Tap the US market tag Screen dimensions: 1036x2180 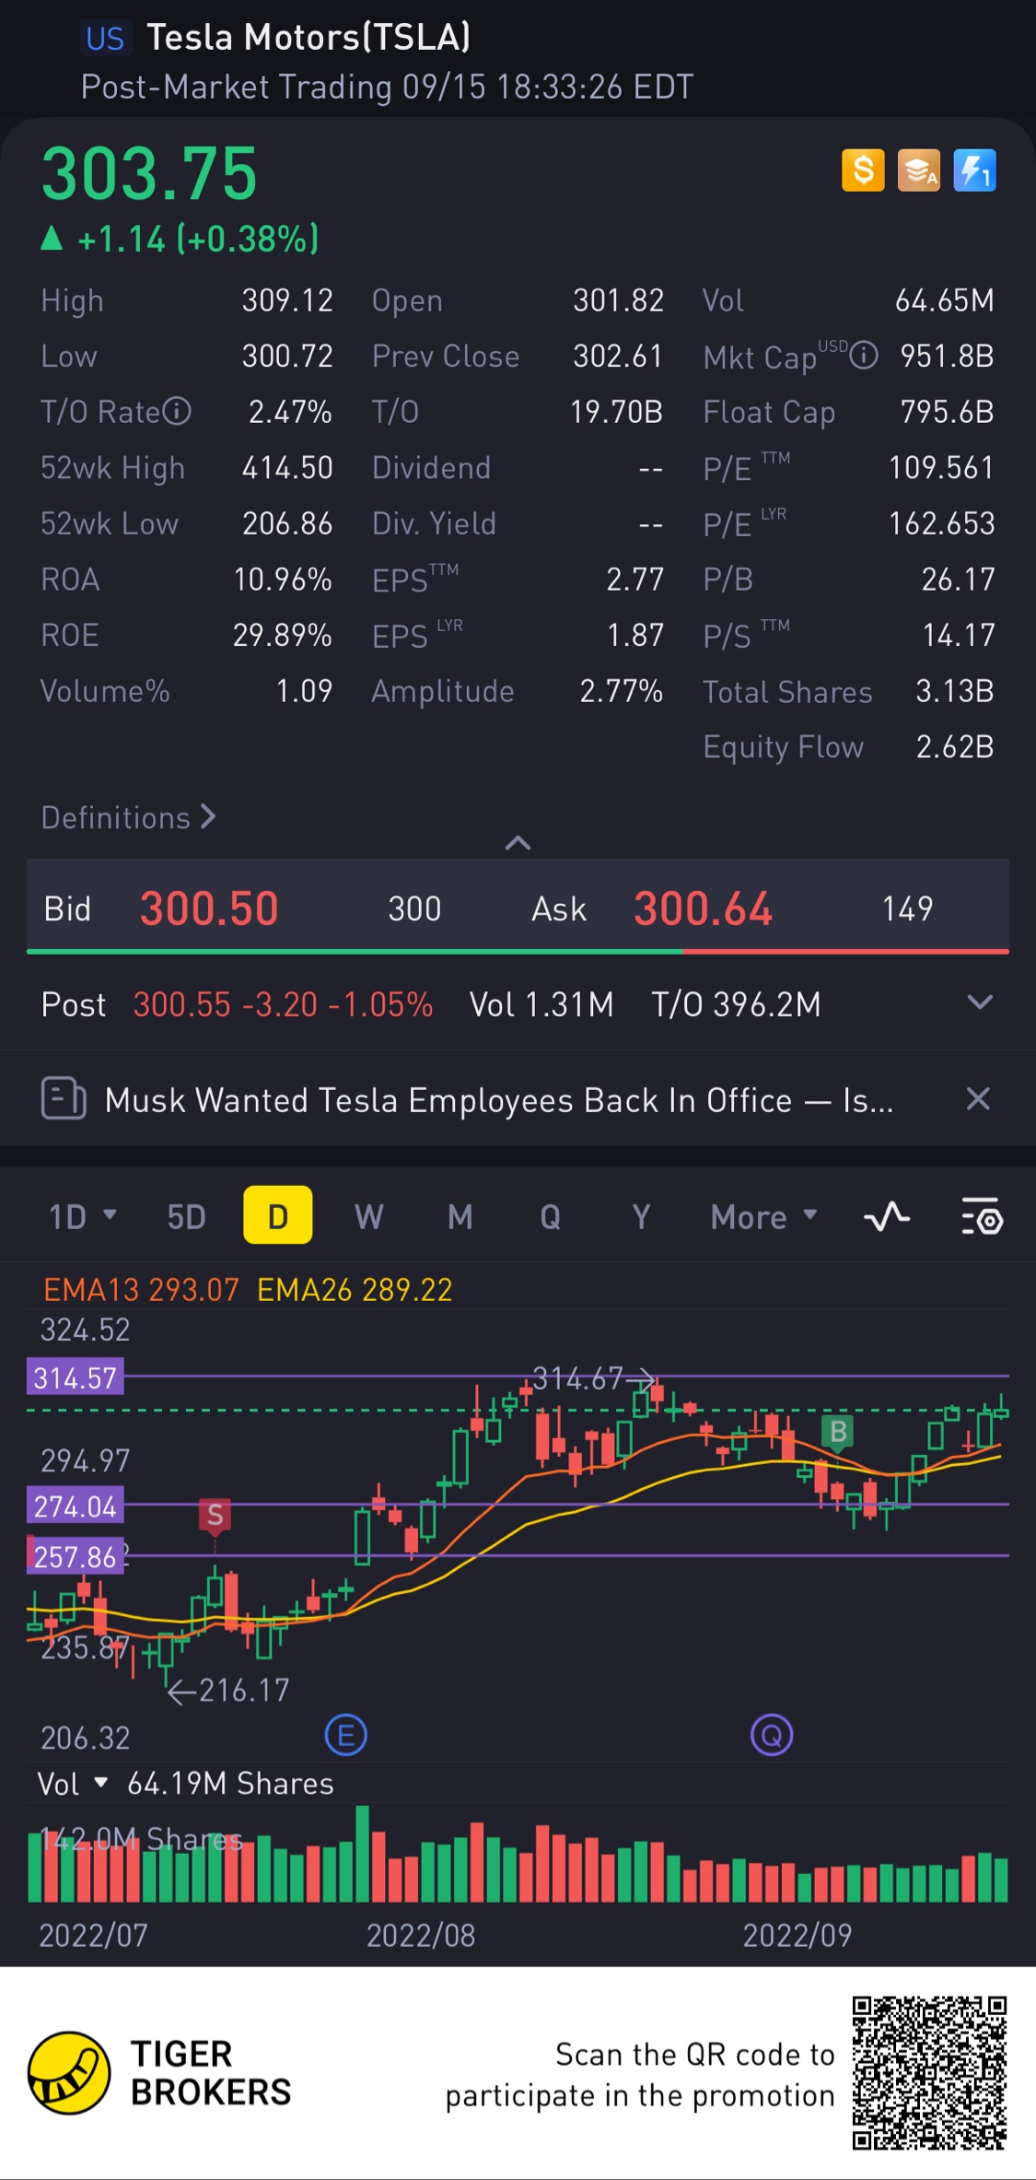click(105, 38)
